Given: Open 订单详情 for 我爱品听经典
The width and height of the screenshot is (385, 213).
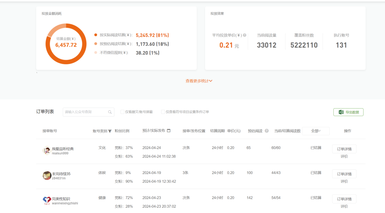Looking at the screenshot, I should tap(344, 149).
